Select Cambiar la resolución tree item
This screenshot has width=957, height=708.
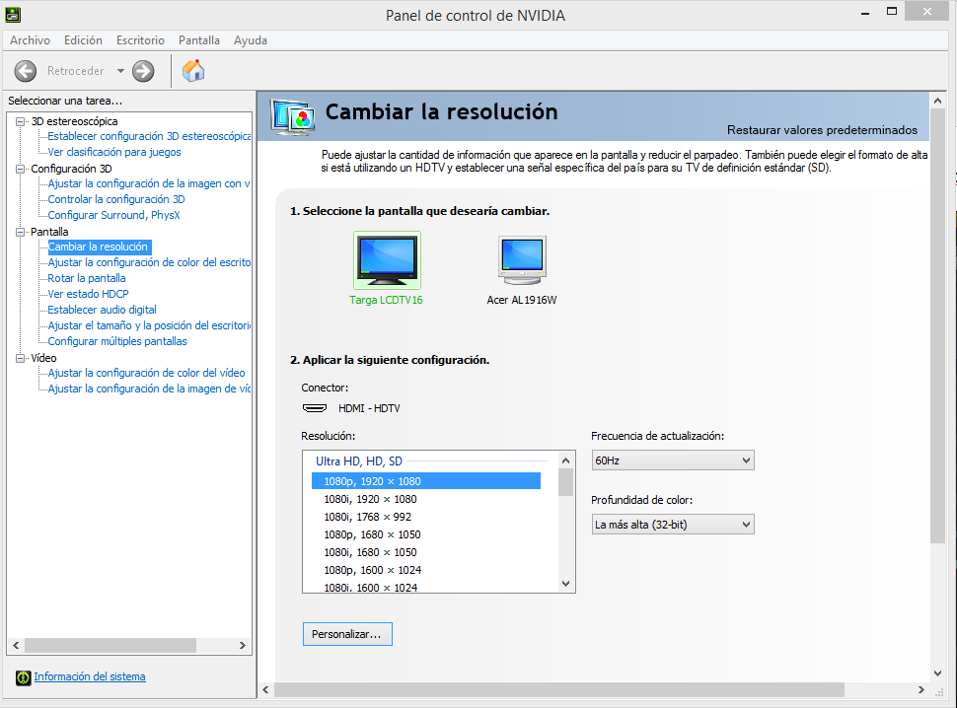(x=99, y=247)
